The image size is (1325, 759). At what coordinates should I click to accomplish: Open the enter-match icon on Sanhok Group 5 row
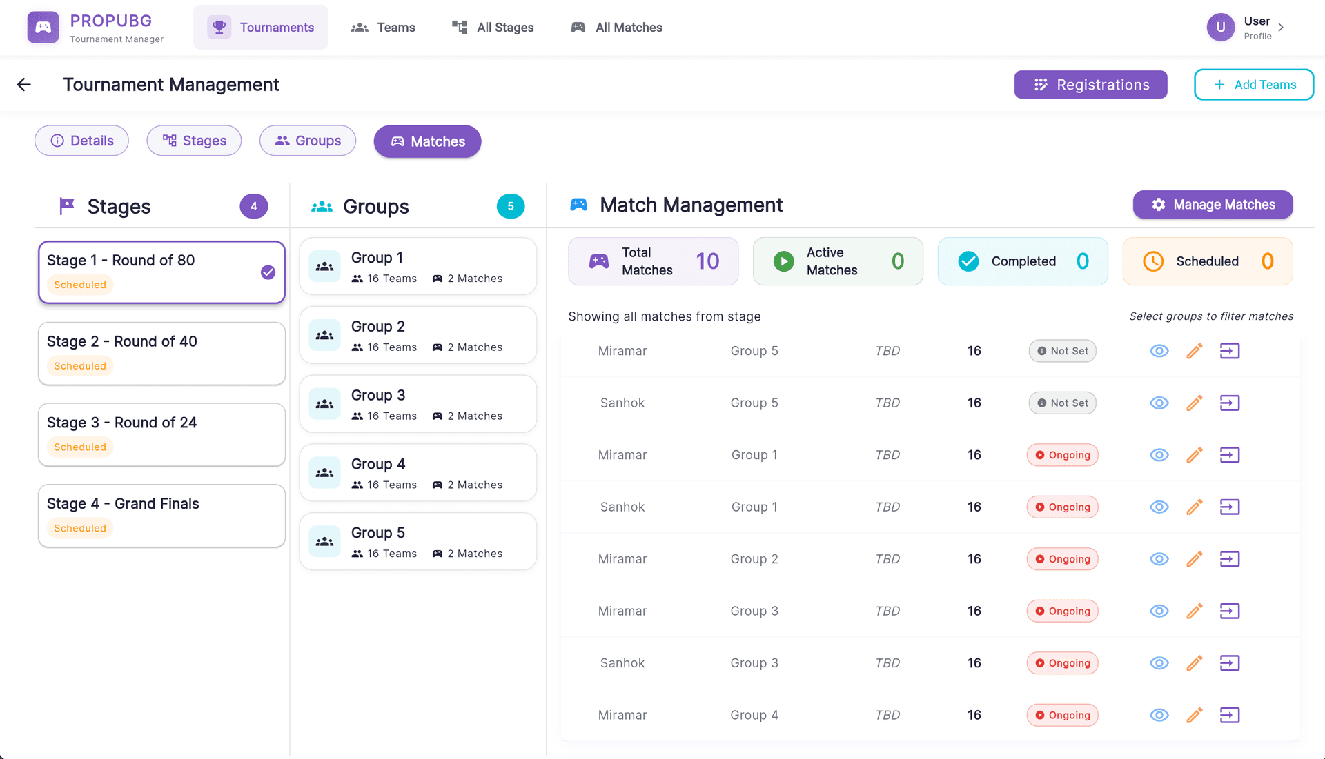(x=1230, y=403)
